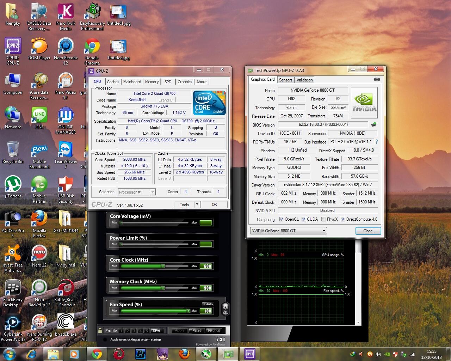Click Fan Speed (%) slider handle
The image size is (451, 361).
[188, 311]
